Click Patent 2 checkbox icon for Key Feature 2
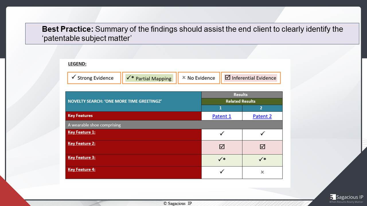Image resolution: width=367 pixels, height=206 pixels. tap(262, 147)
